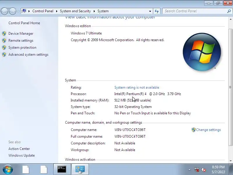Switch to Command Prompt taskbar button

[62, 169]
